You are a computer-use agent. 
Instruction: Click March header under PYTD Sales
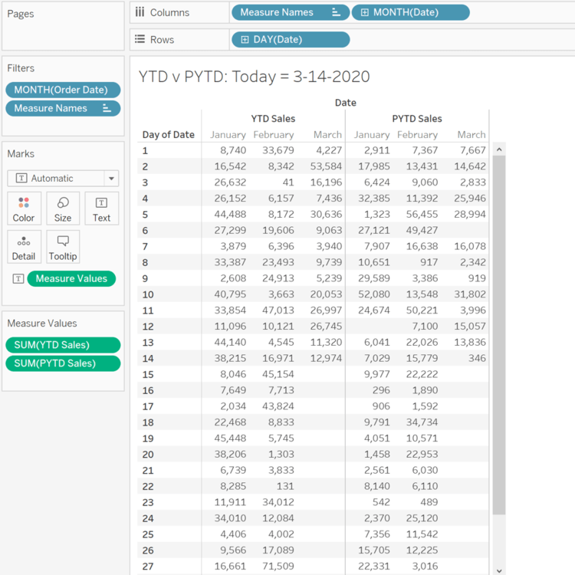[472, 135]
